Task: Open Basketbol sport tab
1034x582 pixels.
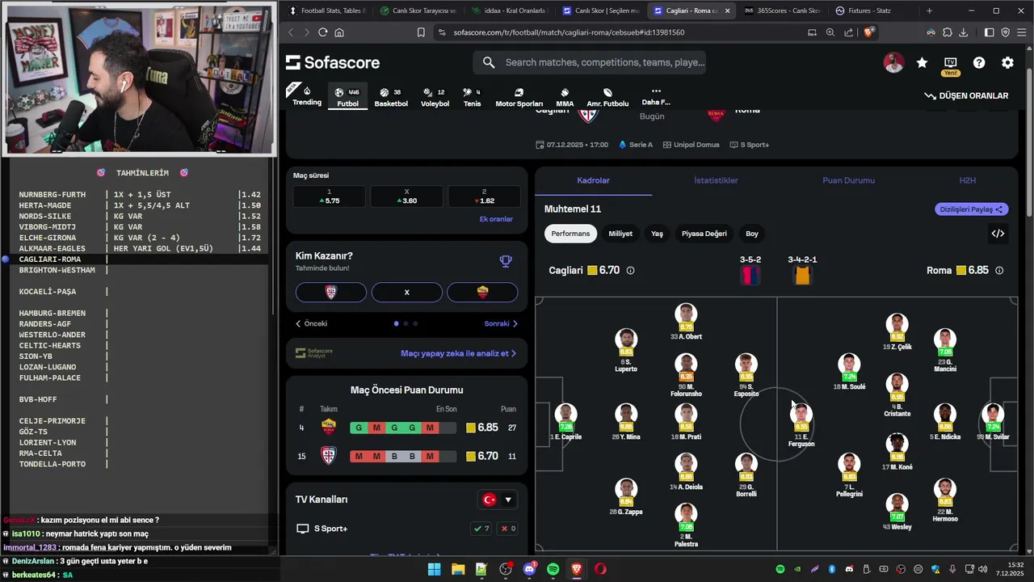Action: pos(391,97)
